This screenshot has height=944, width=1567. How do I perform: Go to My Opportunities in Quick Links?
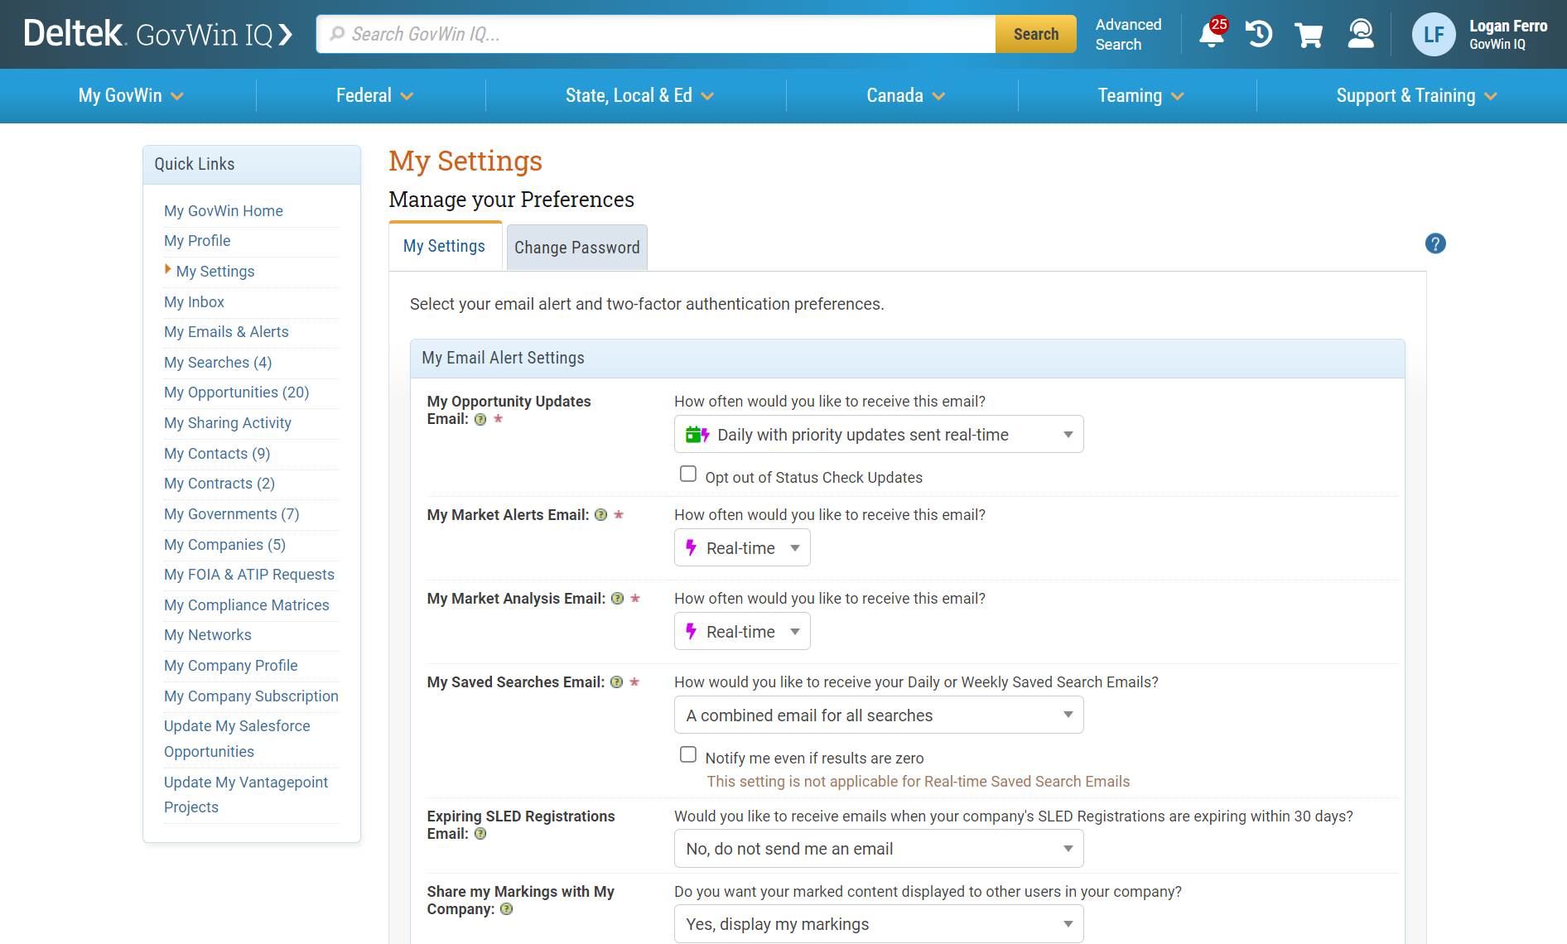point(236,392)
